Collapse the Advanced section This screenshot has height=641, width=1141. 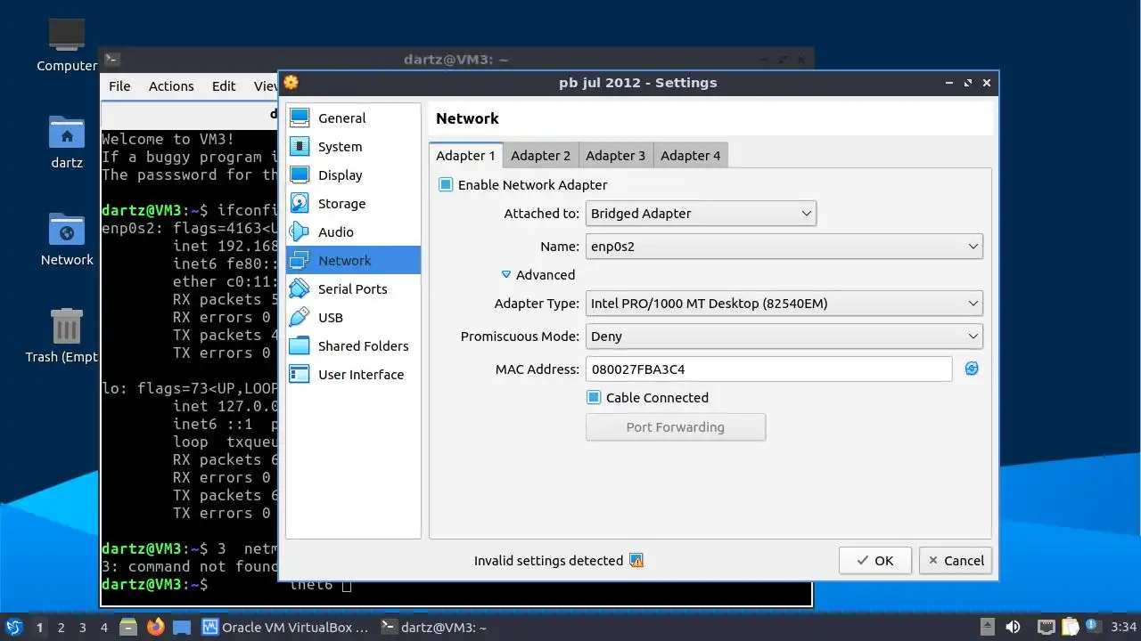coord(538,275)
